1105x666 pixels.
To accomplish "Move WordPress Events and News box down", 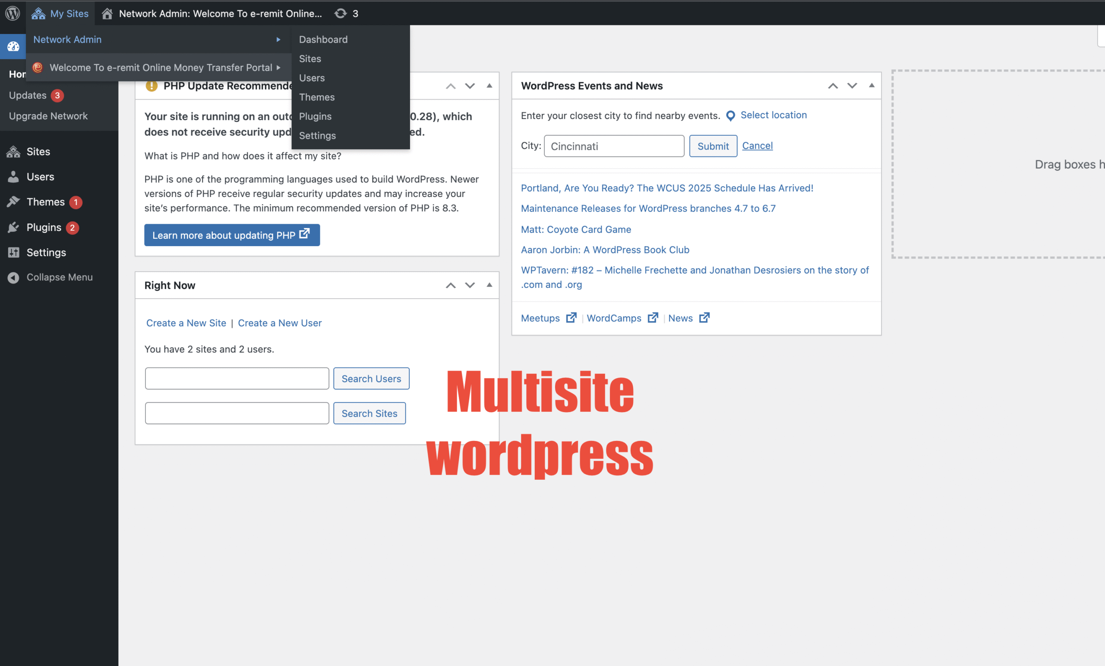I will pyautogui.click(x=852, y=86).
